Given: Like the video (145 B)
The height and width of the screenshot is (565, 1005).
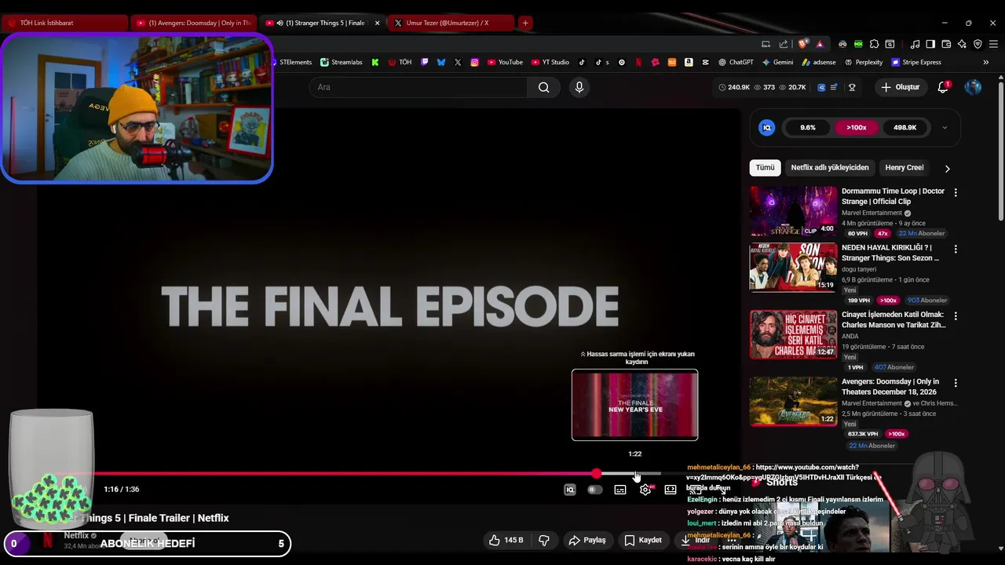Looking at the screenshot, I should [506, 540].
